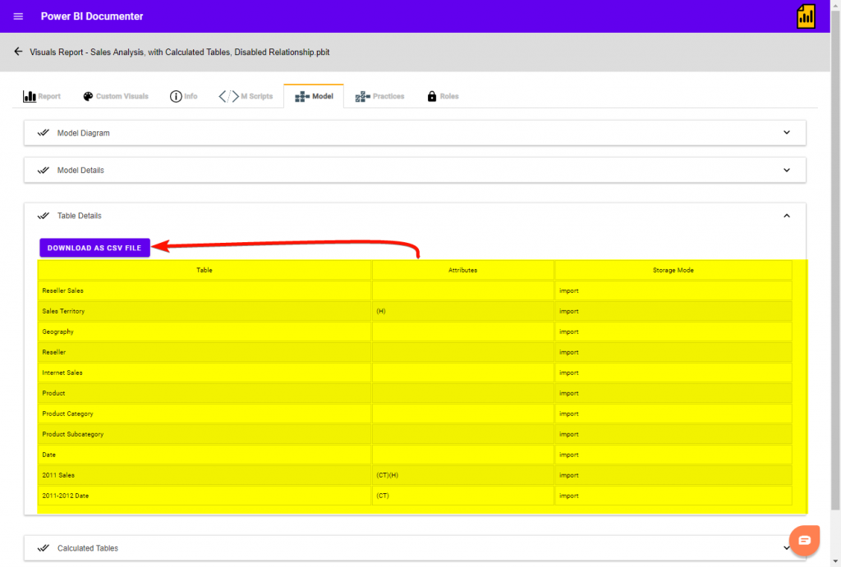Select the Practices tab
This screenshot has height=567, width=841.
tap(379, 97)
